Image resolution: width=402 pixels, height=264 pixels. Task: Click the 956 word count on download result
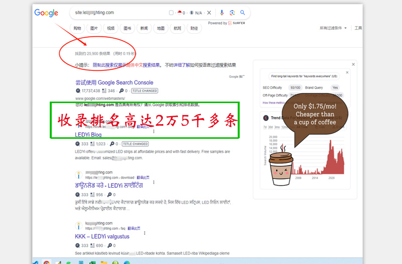[99, 195]
